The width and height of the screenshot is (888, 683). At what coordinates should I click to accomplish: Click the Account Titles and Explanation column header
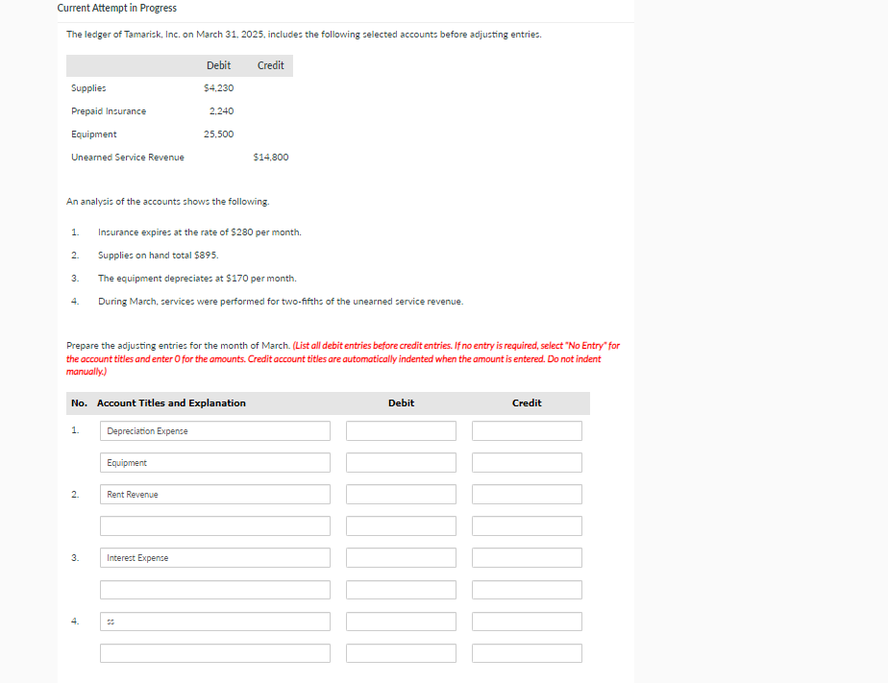point(175,402)
